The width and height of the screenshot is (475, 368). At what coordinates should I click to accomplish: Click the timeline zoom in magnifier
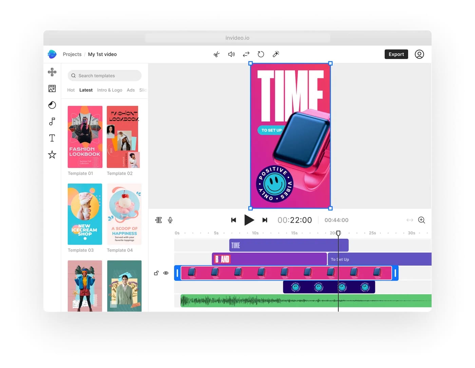click(x=422, y=220)
